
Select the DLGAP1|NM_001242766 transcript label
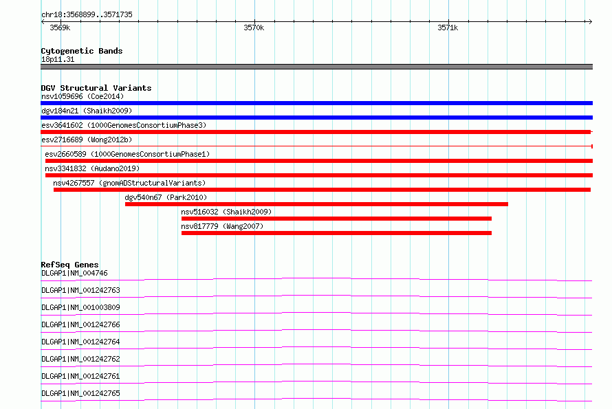pos(80,324)
